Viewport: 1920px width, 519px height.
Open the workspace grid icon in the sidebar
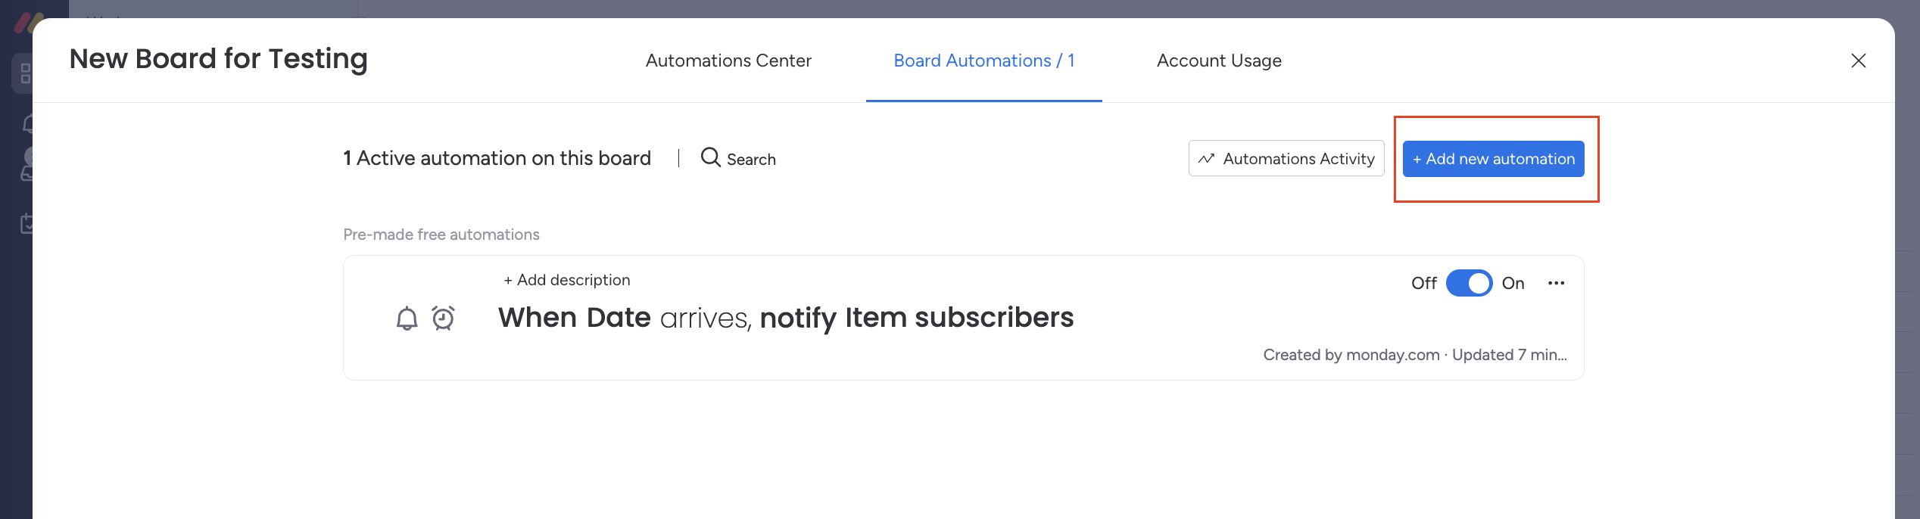[25, 73]
